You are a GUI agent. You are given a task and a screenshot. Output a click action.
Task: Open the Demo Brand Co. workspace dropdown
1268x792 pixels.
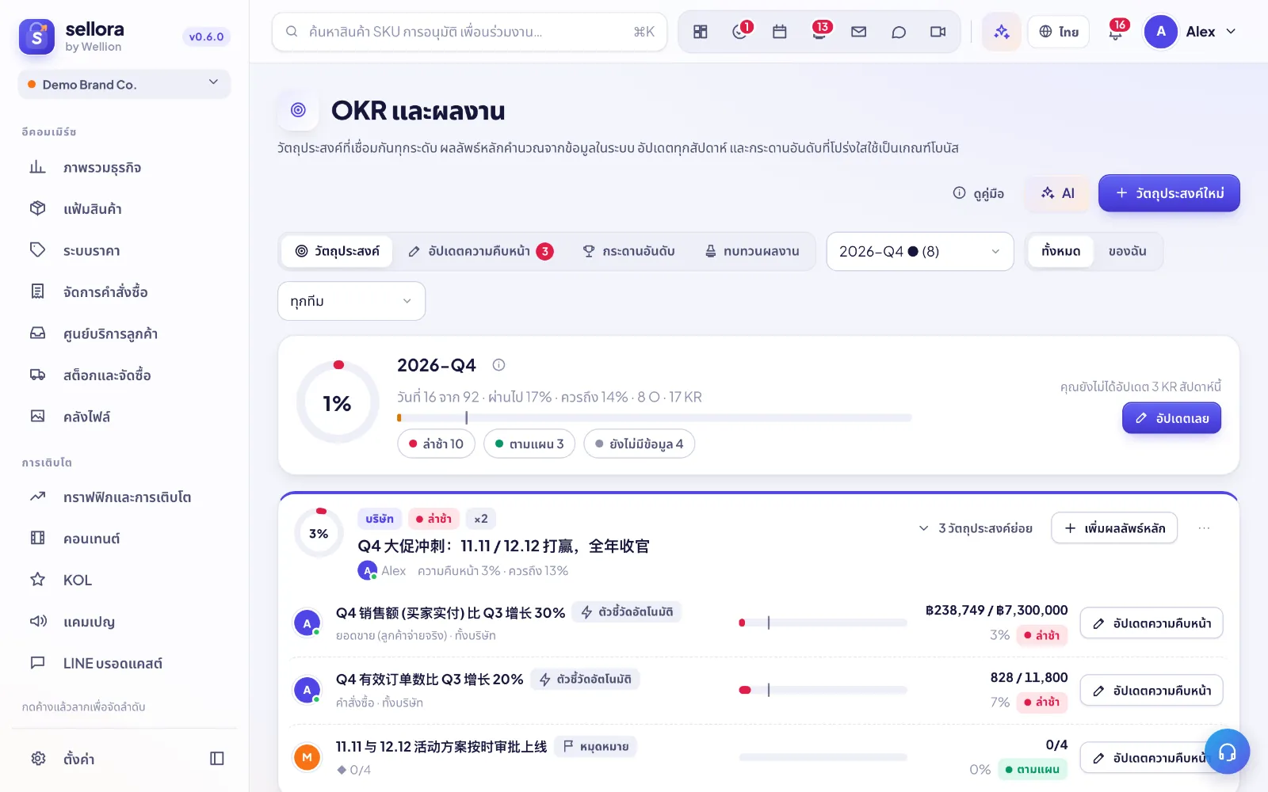point(124,84)
